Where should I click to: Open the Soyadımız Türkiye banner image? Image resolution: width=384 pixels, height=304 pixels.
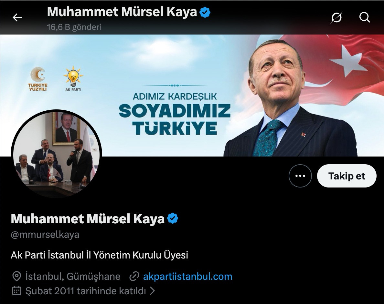pyautogui.click(x=192, y=96)
